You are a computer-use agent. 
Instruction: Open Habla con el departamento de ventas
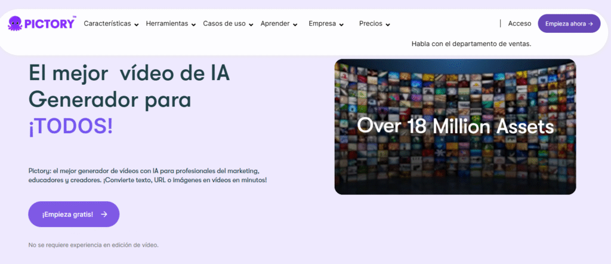click(471, 44)
